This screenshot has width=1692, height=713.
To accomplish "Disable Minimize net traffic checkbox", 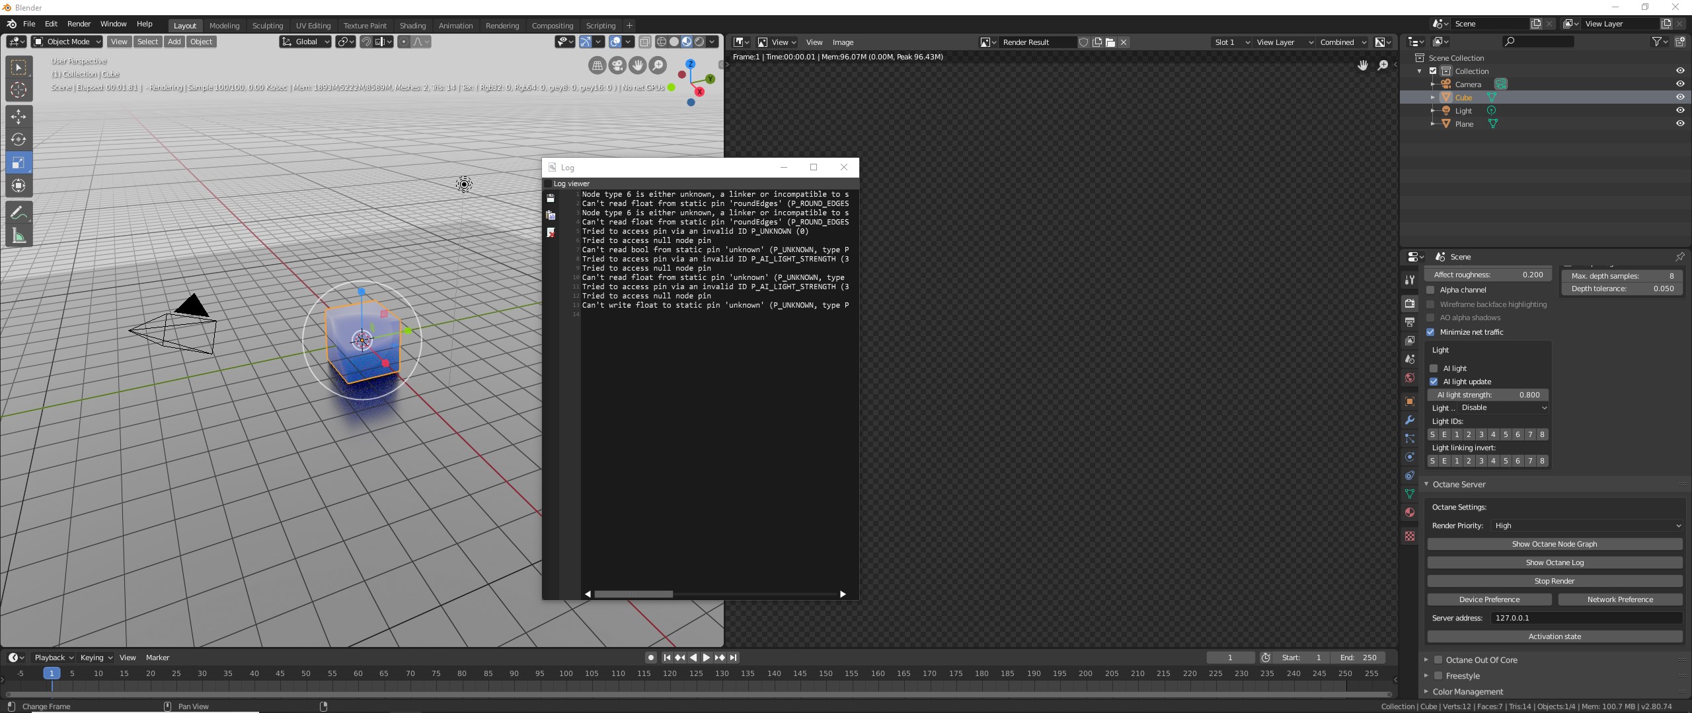I will [x=1431, y=332].
